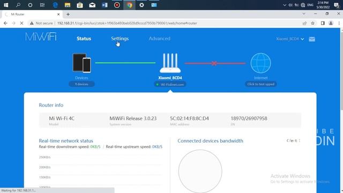This screenshot has width=343, height=193.
Task: Open Chrome side panel icon
Action: (323, 23)
